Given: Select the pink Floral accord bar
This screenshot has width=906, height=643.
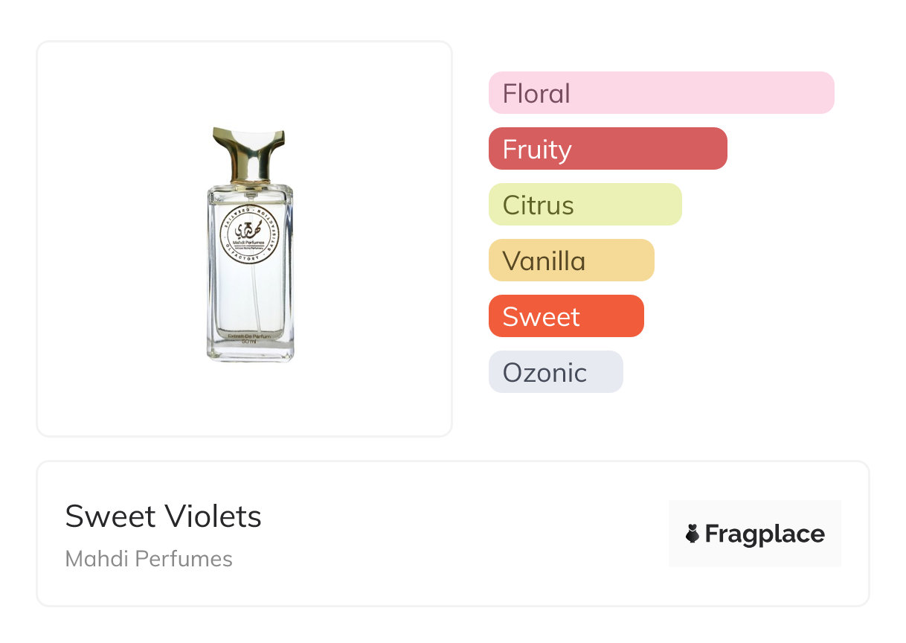Looking at the screenshot, I should click(x=661, y=93).
